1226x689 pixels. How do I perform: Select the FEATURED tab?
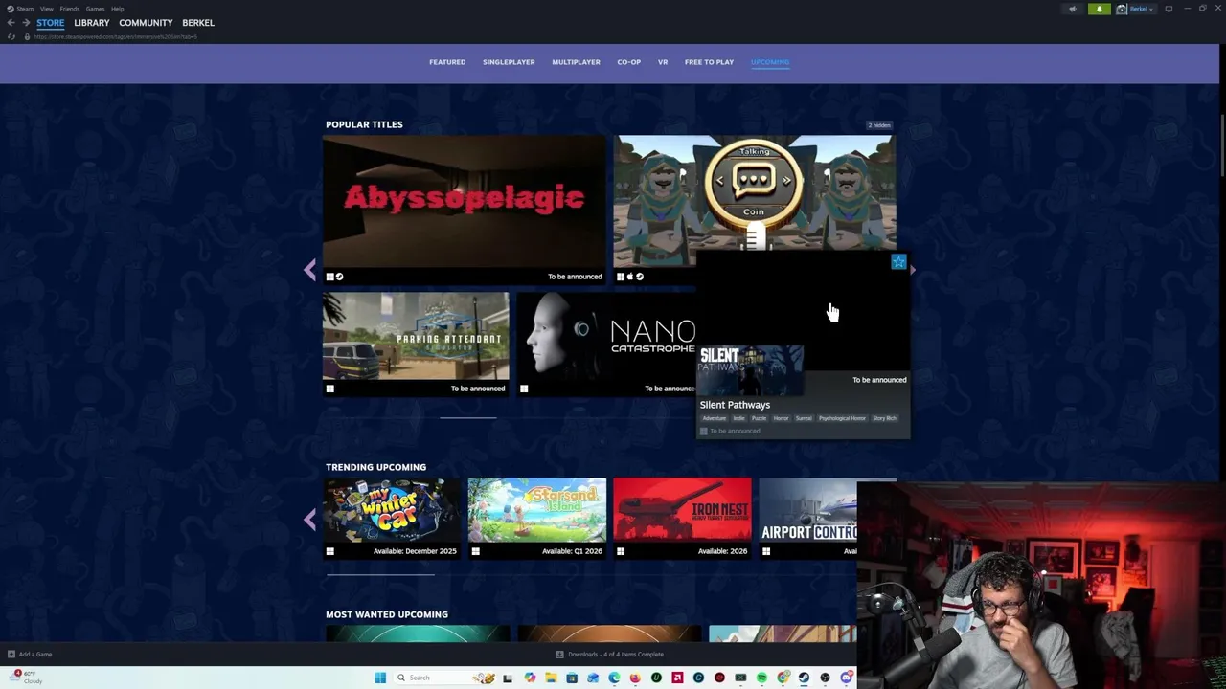coord(447,62)
